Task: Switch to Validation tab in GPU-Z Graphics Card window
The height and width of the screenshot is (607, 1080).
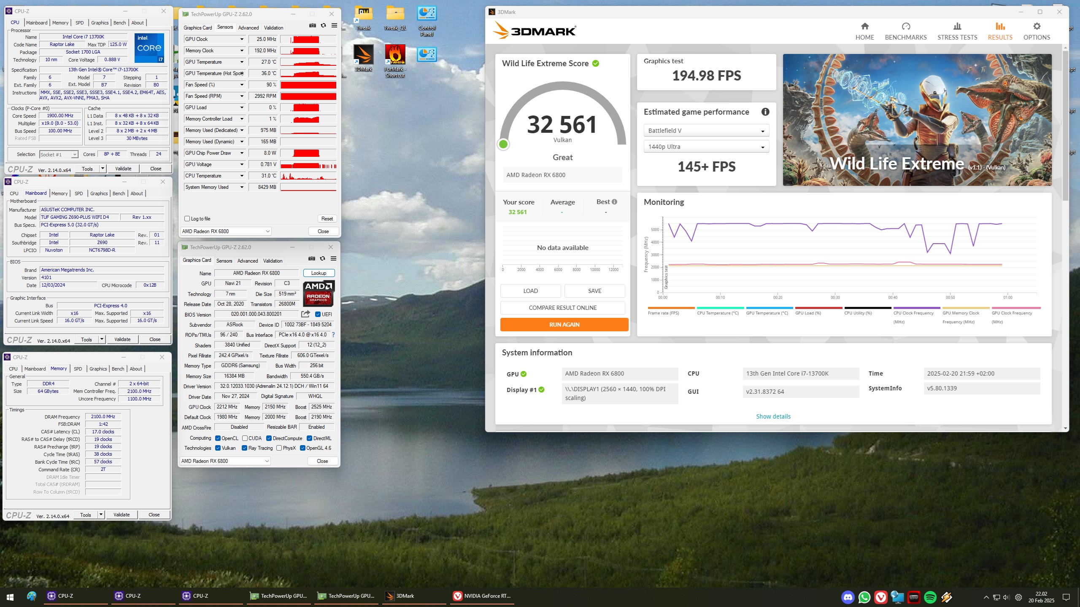Action: click(273, 261)
